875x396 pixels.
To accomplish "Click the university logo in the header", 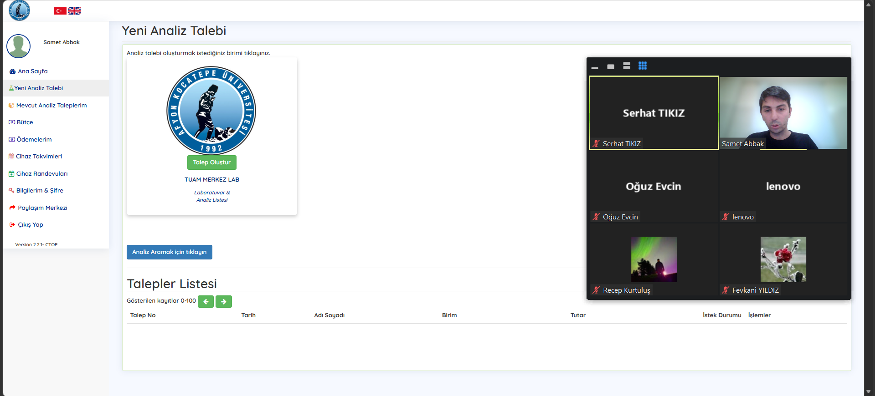I will coord(19,10).
